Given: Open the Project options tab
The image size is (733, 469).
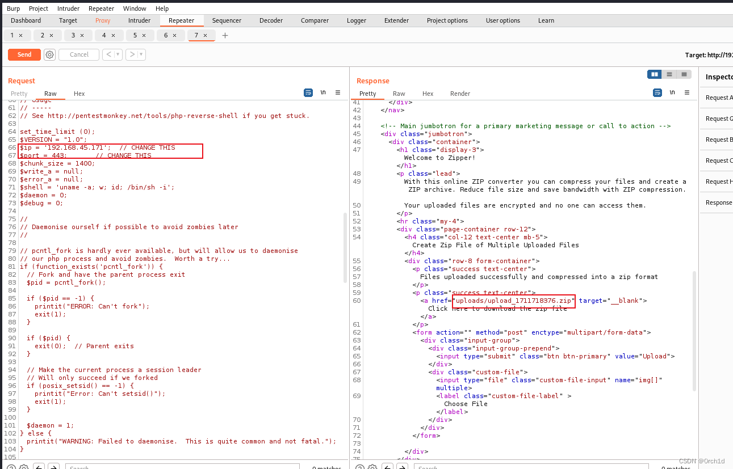Looking at the screenshot, I should (447, 20).
